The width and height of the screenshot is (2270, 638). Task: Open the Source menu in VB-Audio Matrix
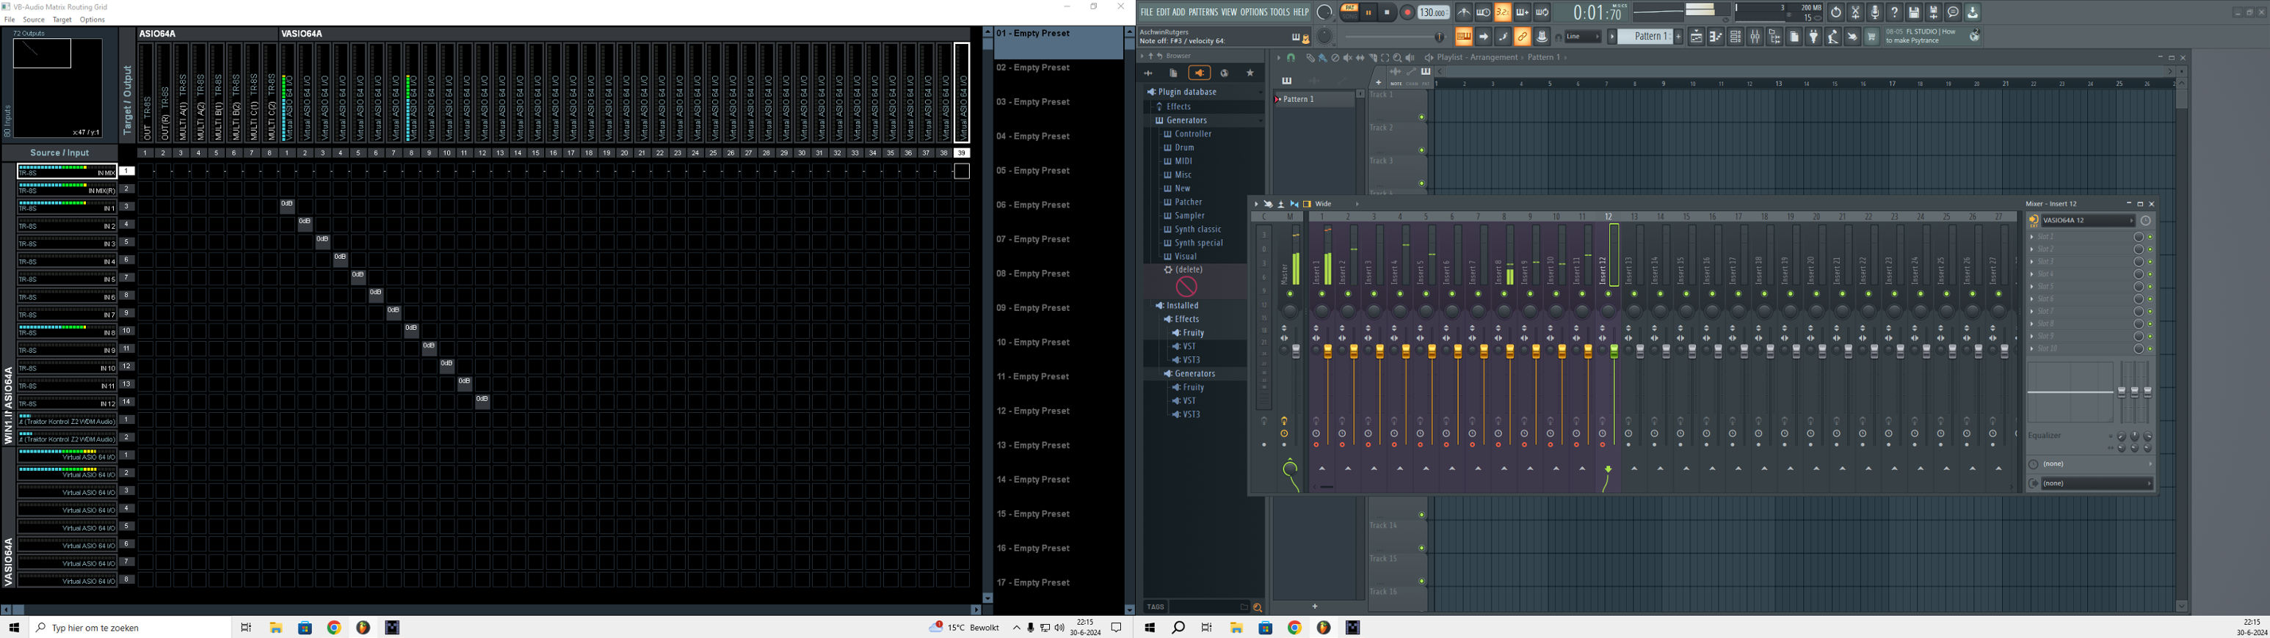point(34,19)
